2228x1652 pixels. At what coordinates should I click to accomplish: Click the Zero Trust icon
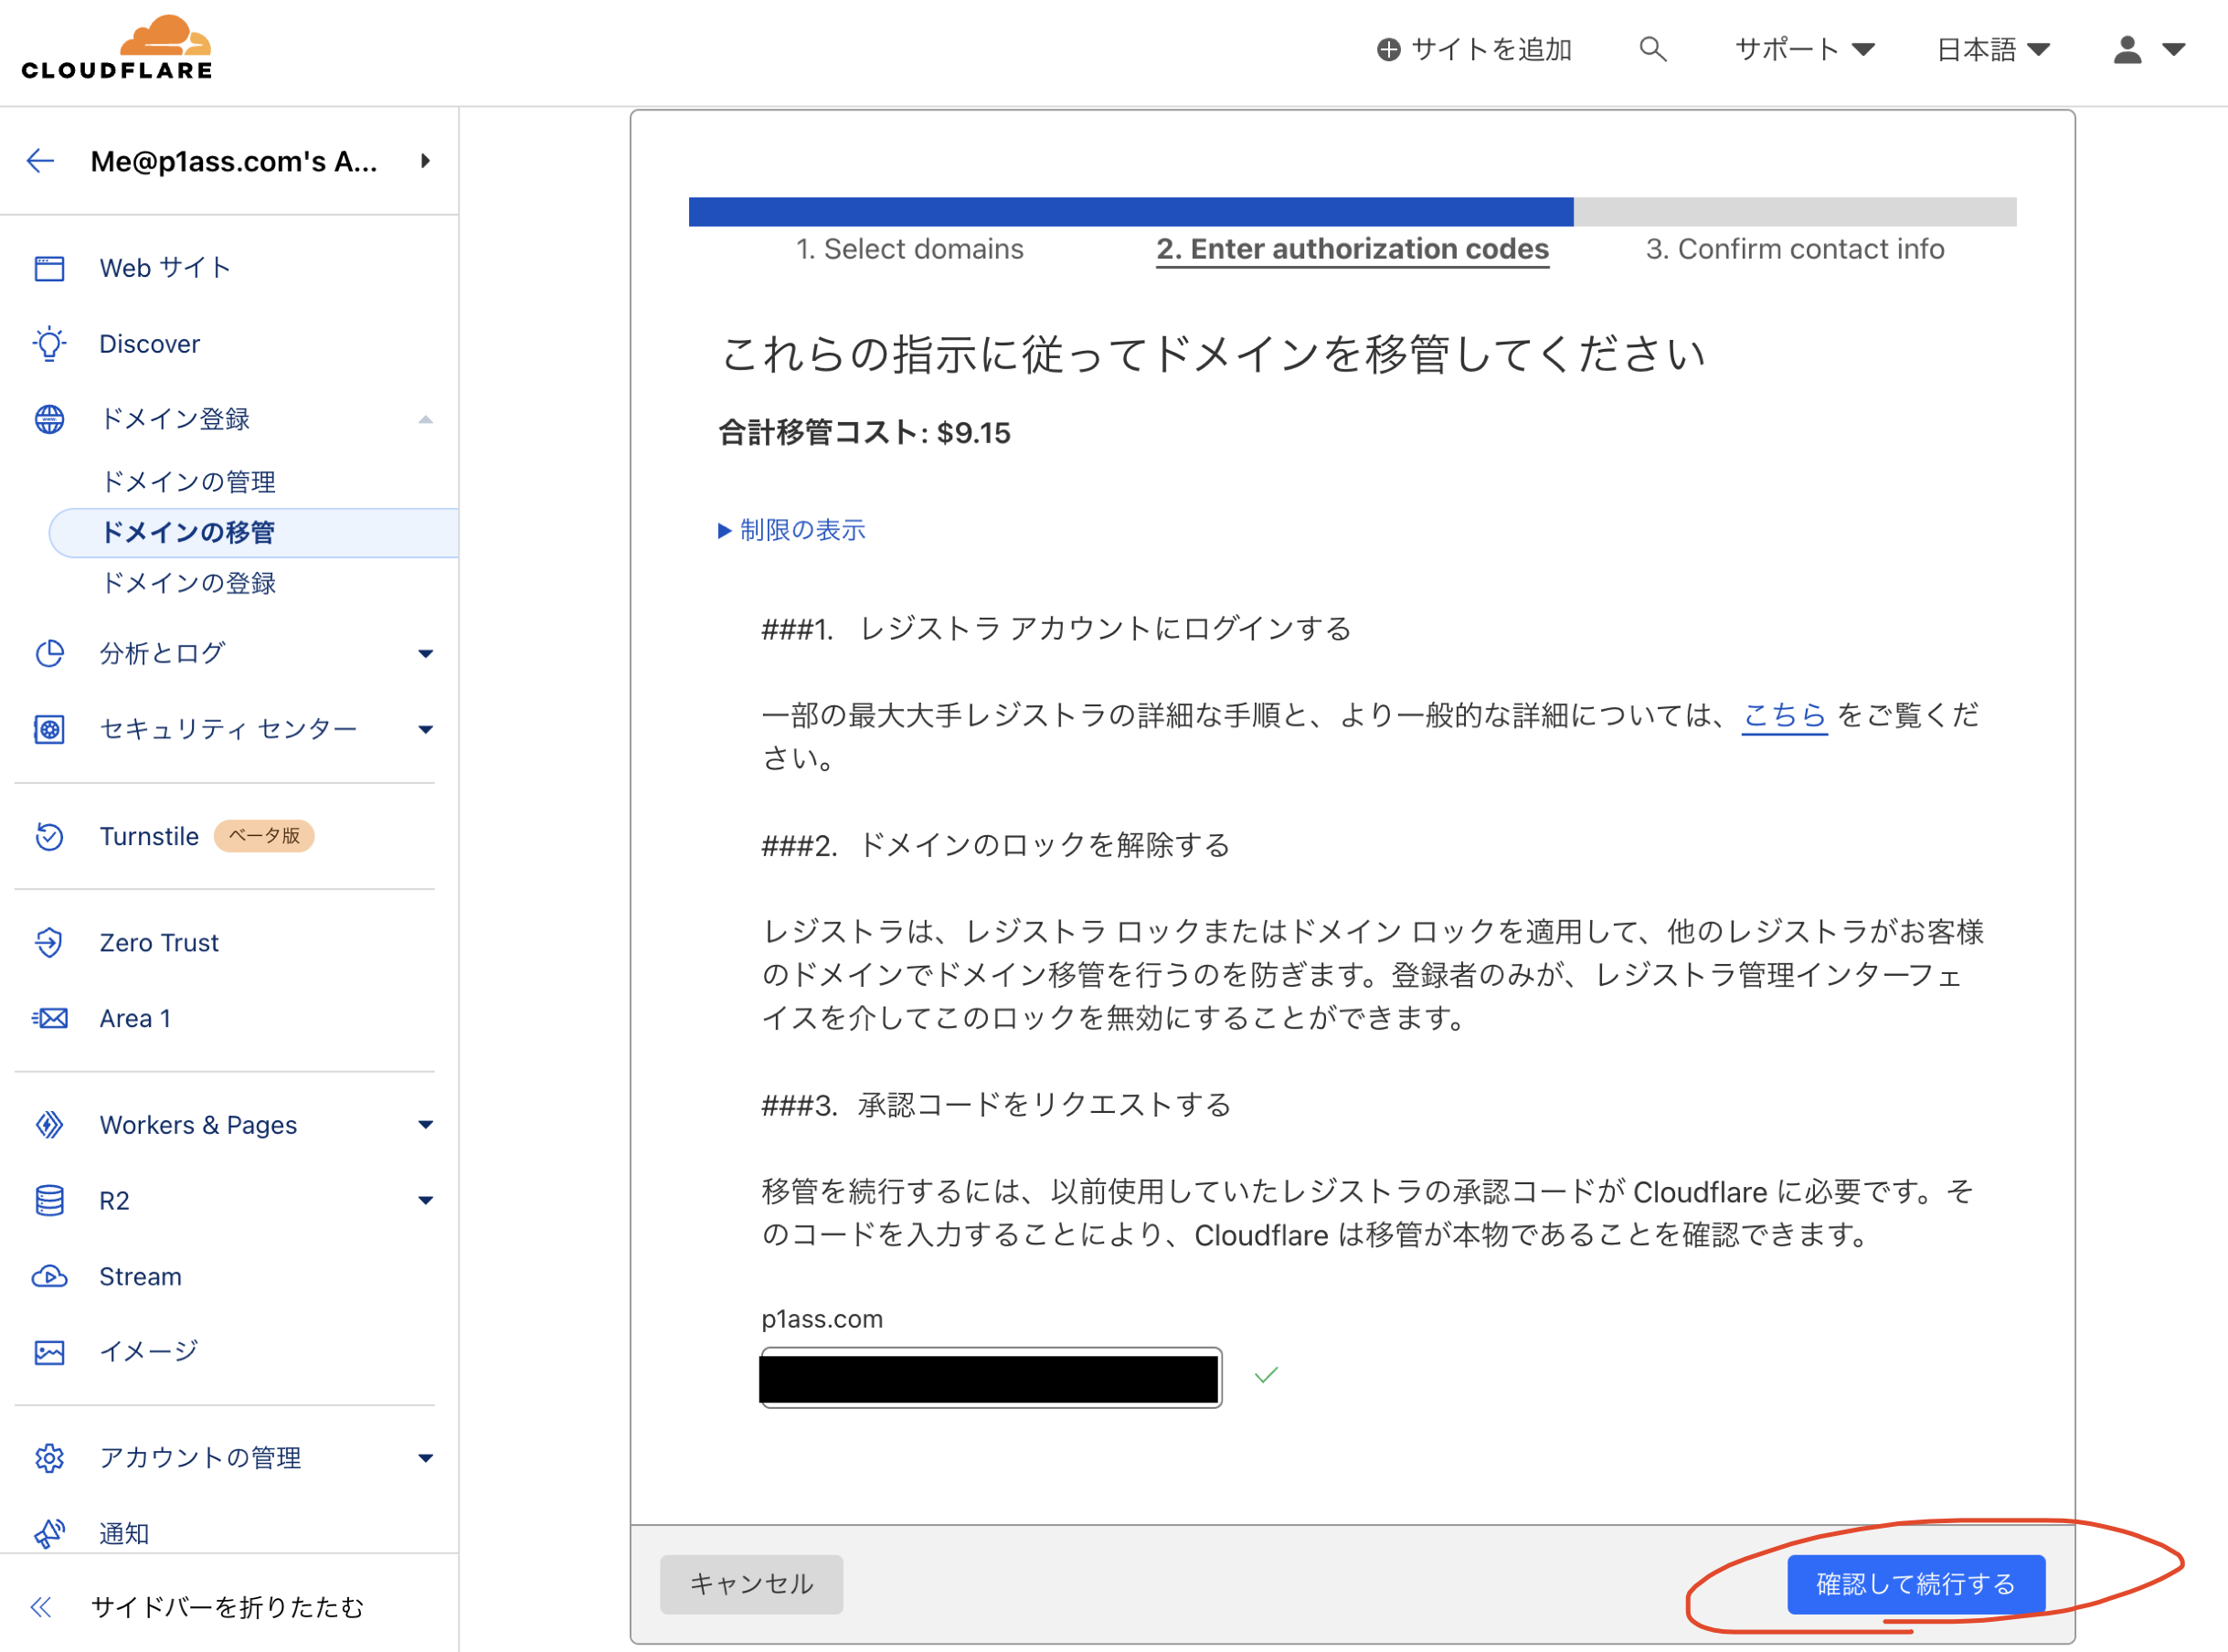click(x=49, y=942)
